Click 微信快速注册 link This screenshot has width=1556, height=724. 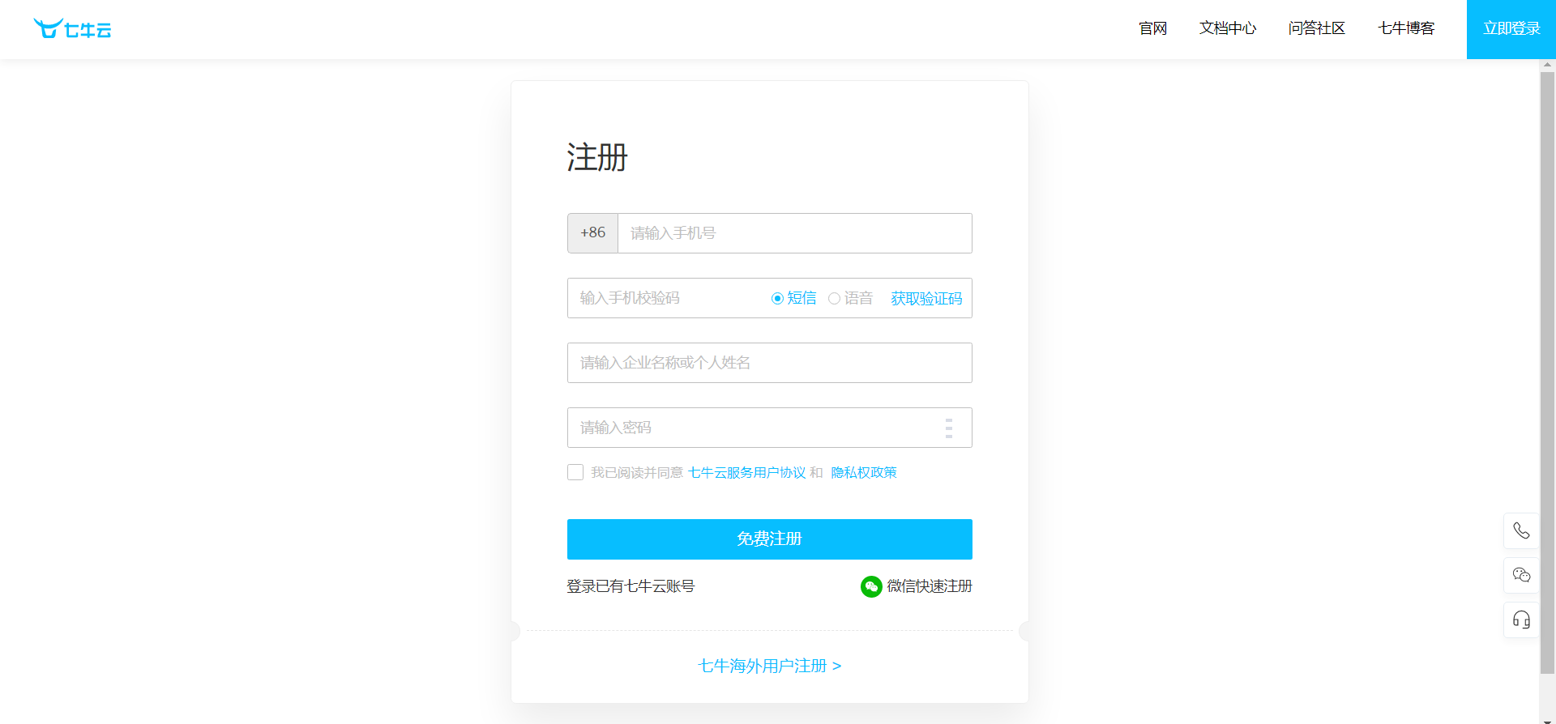tap(930, 586)
